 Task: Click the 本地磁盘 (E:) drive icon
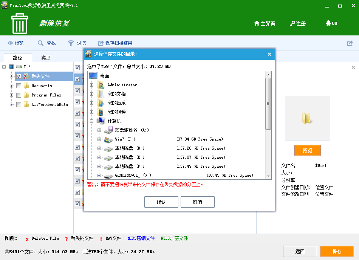click(108, 158)
